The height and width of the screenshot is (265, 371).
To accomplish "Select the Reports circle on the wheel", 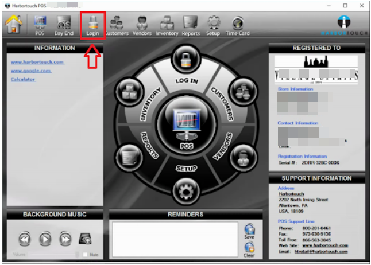I will point(129,157).
